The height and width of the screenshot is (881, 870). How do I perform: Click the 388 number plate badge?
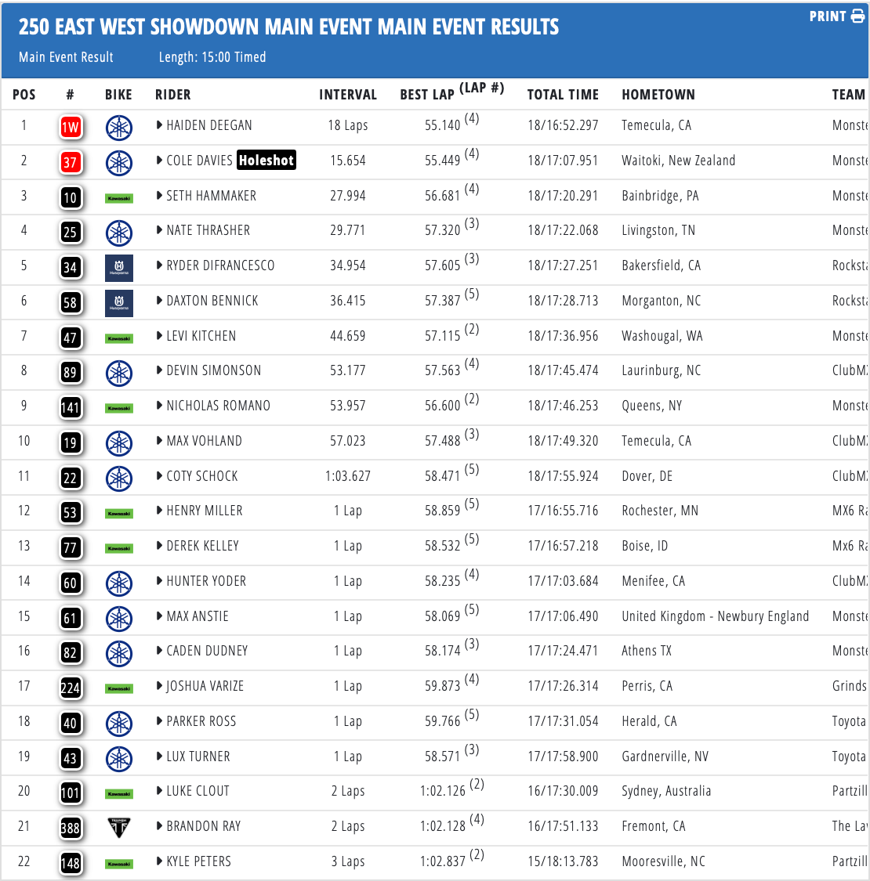click(71, 828)
